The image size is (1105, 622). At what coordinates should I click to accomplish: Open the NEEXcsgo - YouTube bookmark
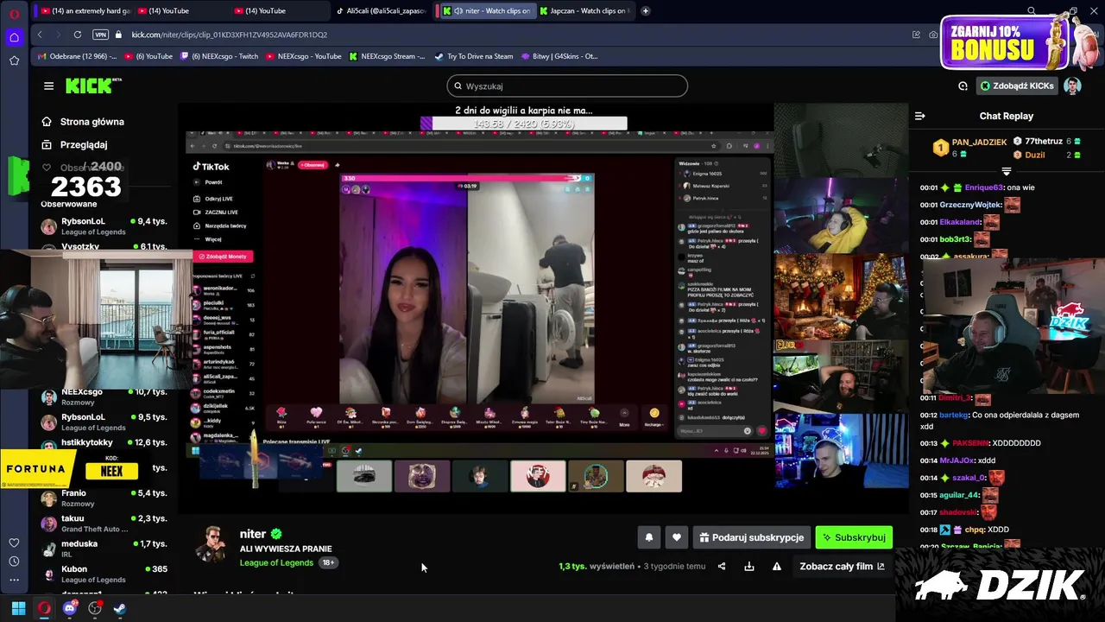(303, 56)
